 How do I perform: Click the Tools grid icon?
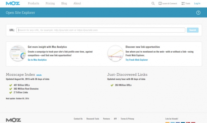[183, 4]
